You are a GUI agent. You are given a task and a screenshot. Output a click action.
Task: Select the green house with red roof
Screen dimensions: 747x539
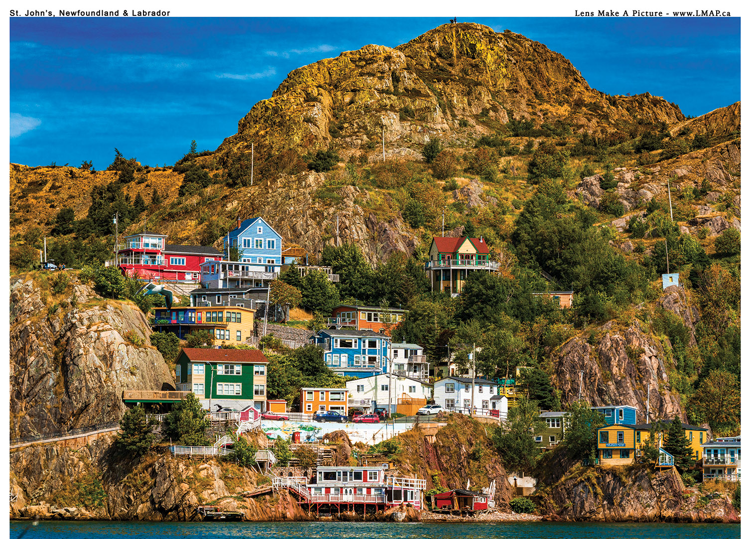pos(223,376)
